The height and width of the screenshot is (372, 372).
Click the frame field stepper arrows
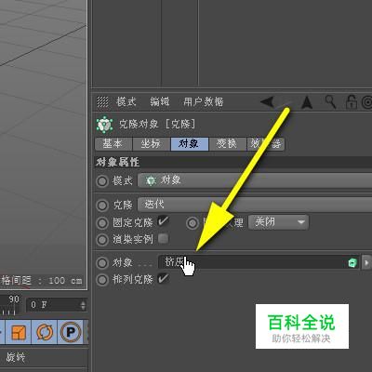coord(83,305)
